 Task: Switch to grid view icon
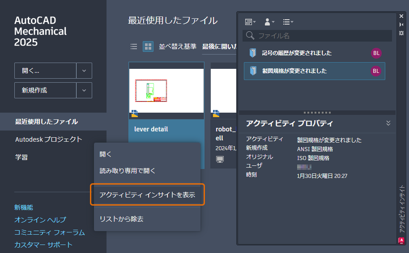point(148,46)
